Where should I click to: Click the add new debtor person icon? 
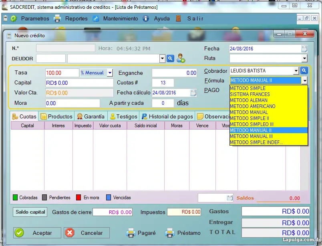point(181,58)
